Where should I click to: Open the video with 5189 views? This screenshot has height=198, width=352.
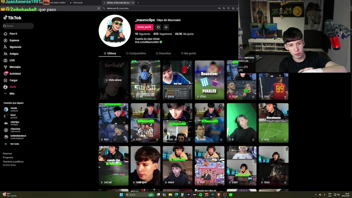pyautogui.click(x=241, y=166)
